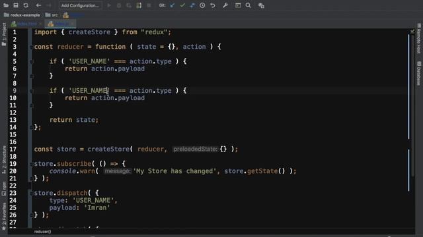Viewport: 423px width, 237px height.
Task: Open the npm tool window
Action: (4, 188)
